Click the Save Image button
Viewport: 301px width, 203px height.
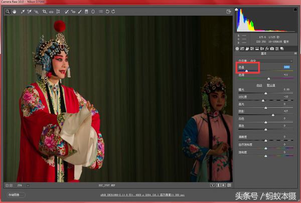(15, 195)
